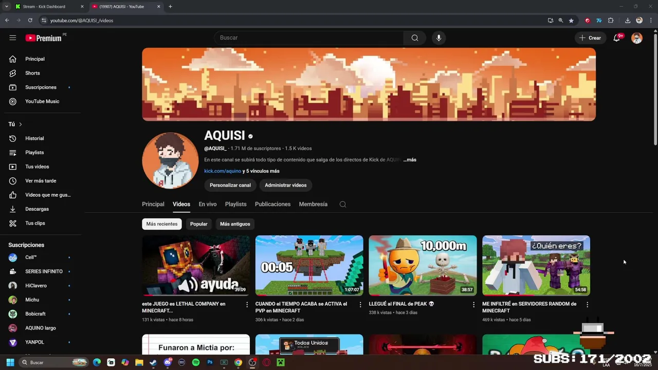Open Chrome downloads icon
Screen dimensions: 658x370
pyautogui.click(x=628, y=21)
